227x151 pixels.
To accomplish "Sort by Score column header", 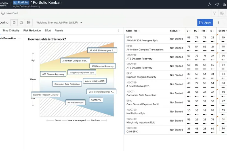I will [x=222, y=31].
